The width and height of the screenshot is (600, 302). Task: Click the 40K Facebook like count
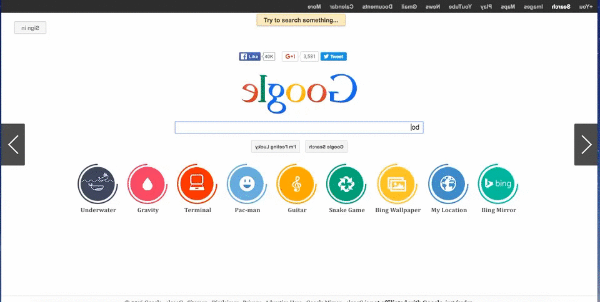click(x=269, y=57)
